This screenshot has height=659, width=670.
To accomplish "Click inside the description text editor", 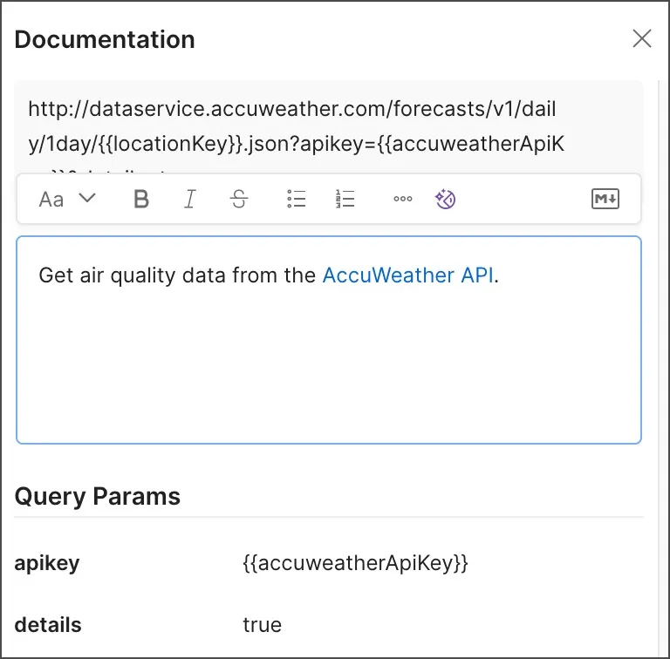I will pyautogui.click(x=329, y=340).
